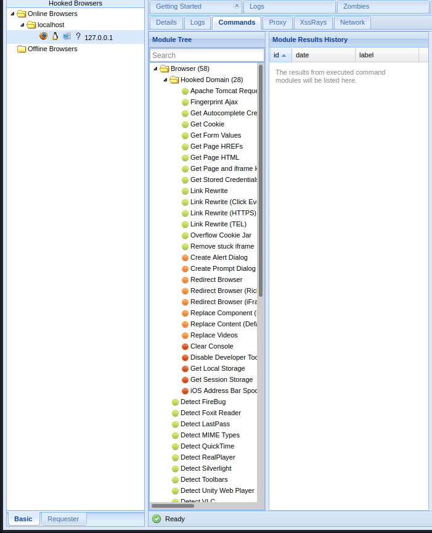This screenshot has width=432, height=533.
Task: Click the Online Browsers folder icon
Action: click(22, 14)
